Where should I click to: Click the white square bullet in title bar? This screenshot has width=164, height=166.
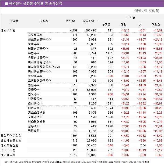coord(6,3)
